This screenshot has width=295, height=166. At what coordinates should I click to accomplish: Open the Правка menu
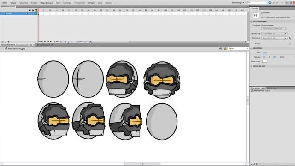[x=13, y=3]
